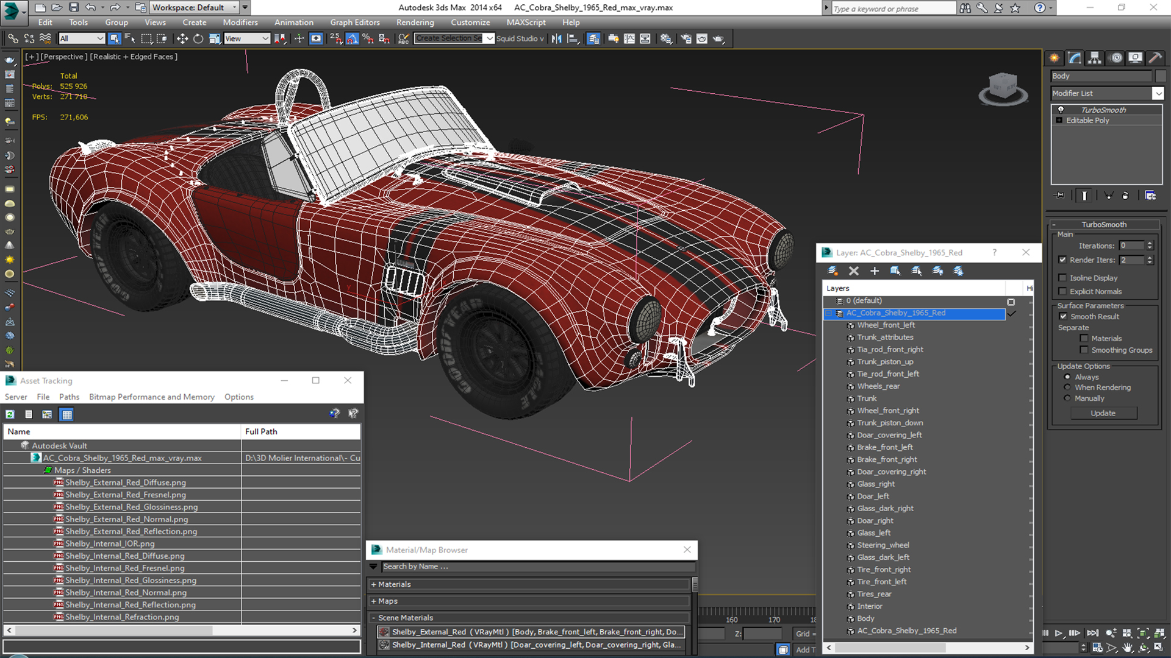
Task: Enable Separate by Materials checkbox
Action: click(1084, 338)
